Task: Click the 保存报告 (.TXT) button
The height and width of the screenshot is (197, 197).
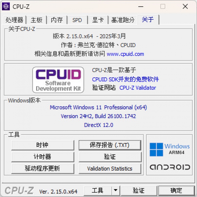Action: pyautogui.click(x=110, y=145)
